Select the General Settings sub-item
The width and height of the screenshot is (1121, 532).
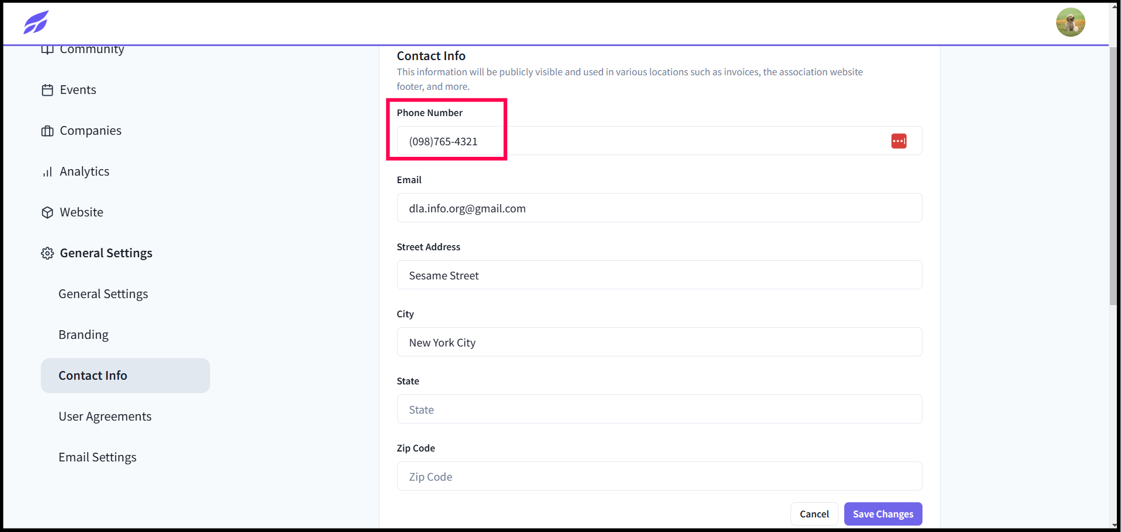[x=103, y=294]
